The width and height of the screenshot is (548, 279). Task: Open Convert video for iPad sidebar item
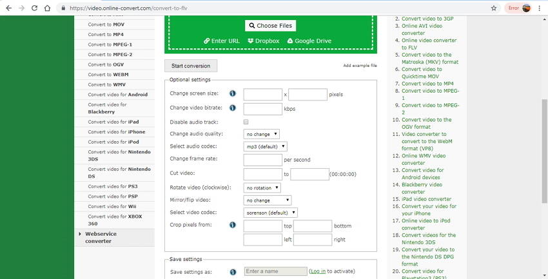[x=115, y=122]
